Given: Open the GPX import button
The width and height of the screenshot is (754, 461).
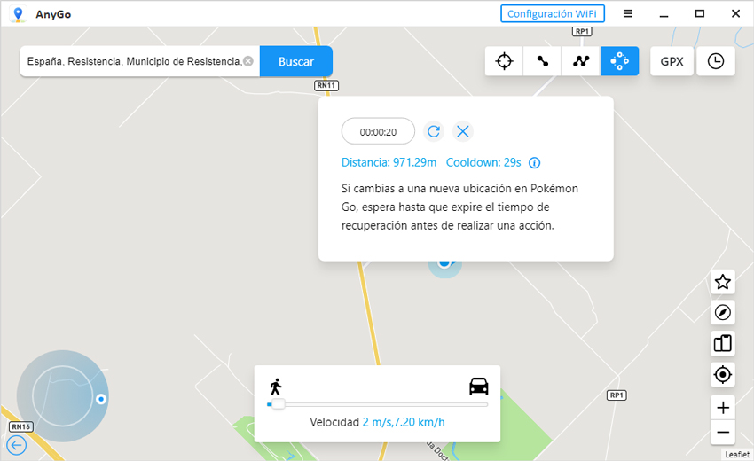Looking at the screenshot, I should (x=672, y=61).
